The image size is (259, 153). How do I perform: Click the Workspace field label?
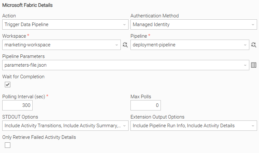pyautogui.click(x=14, y=36)
